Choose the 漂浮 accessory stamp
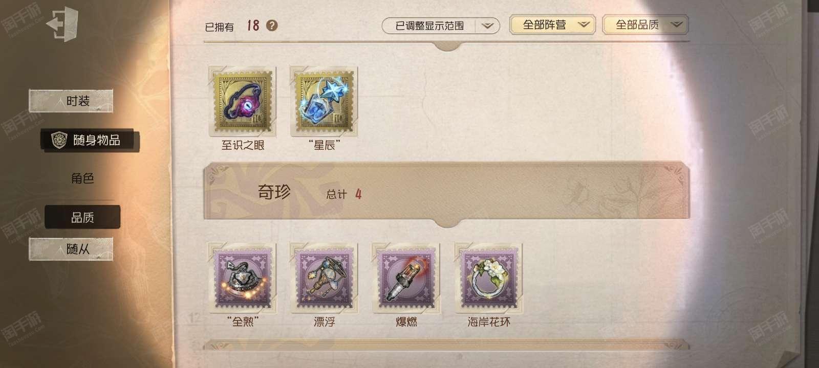This screenshot has width=819, height=368. pos(325,278)
